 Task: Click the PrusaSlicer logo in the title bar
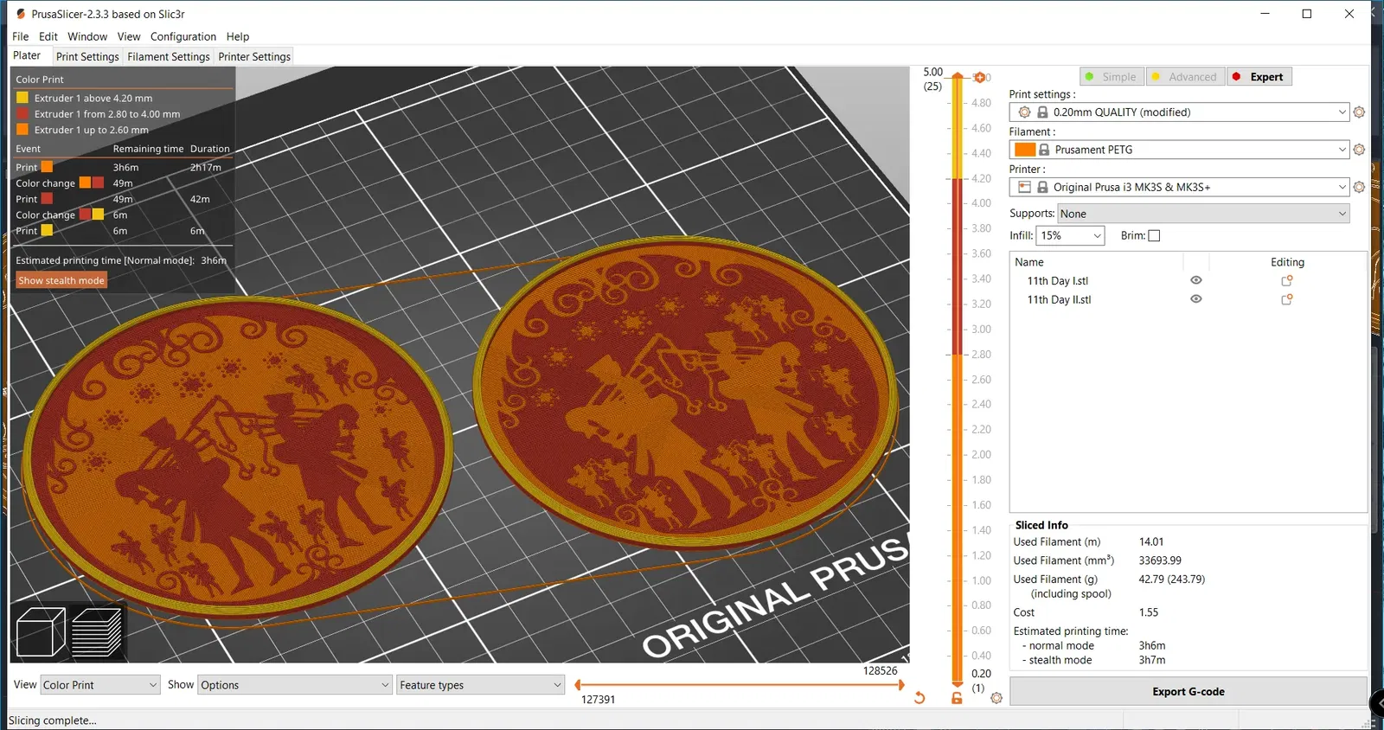21,14
